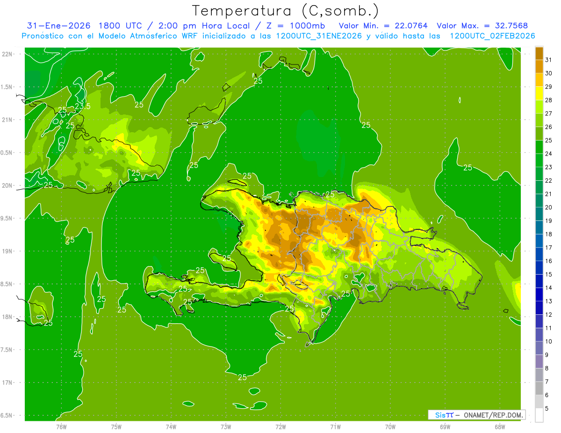Select the initialization stamp "1200UTC_31ENE2026"
Viewport: 561px width, 433px height.
(318, 36)
